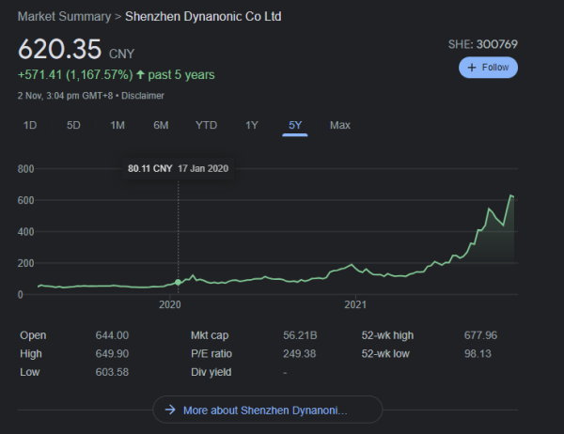564x434 pixels.
Task: Click the P/E ratio label
Action: point(211,354)
